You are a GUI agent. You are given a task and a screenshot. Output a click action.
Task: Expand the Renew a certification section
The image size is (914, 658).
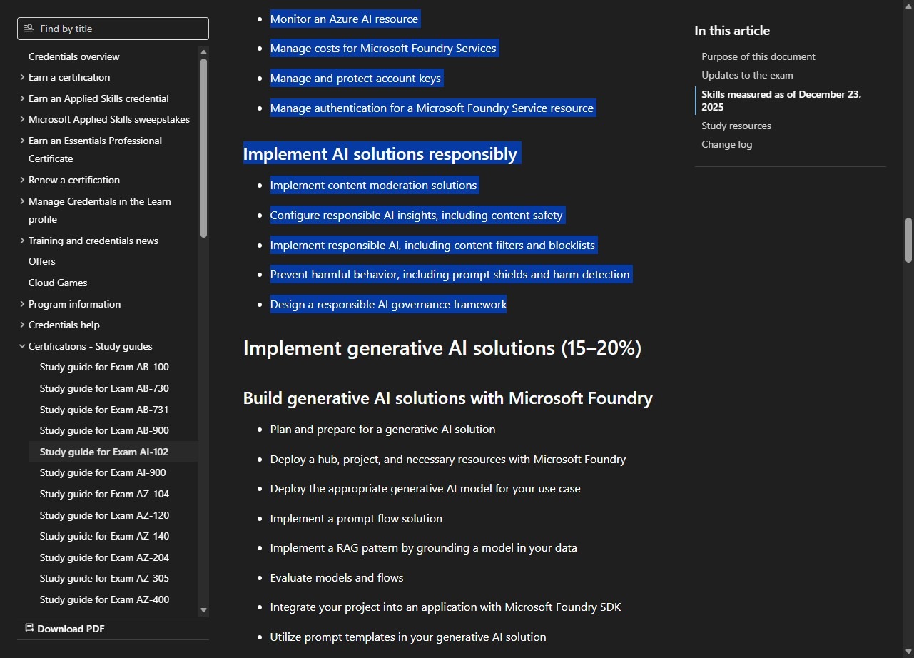pos(22,180)
